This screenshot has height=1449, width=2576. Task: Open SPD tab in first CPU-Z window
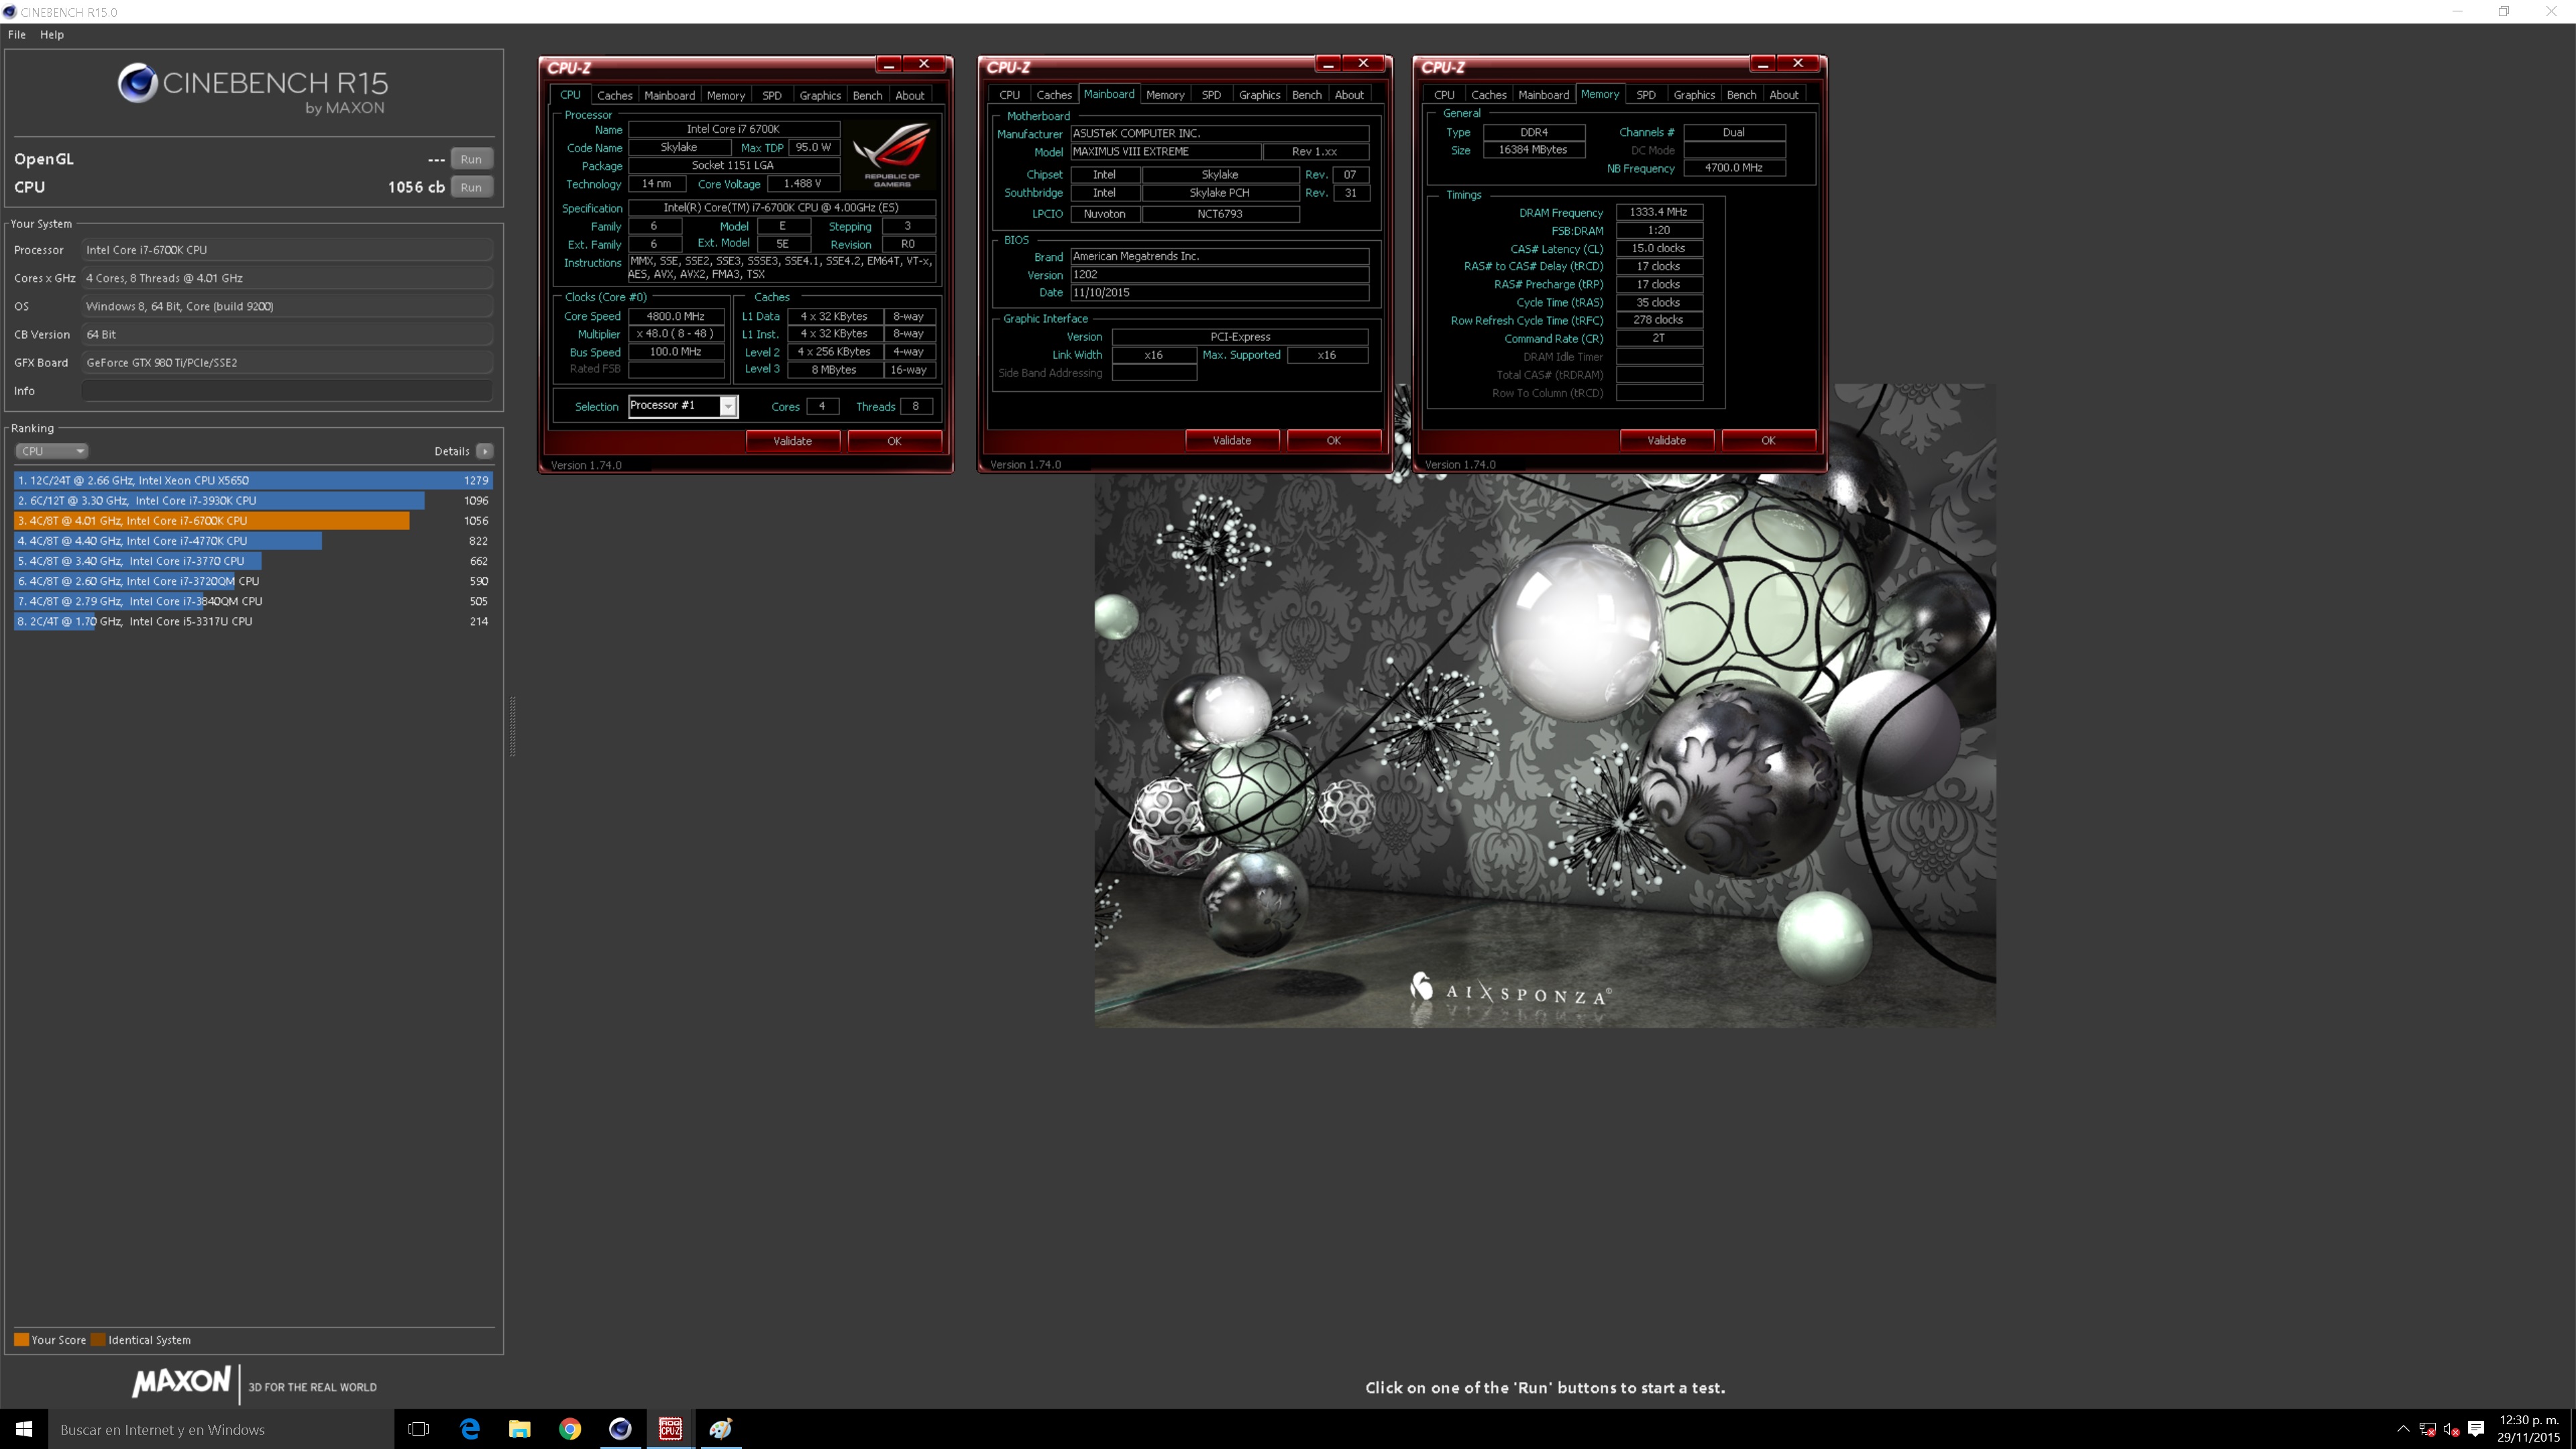(771, 95)
